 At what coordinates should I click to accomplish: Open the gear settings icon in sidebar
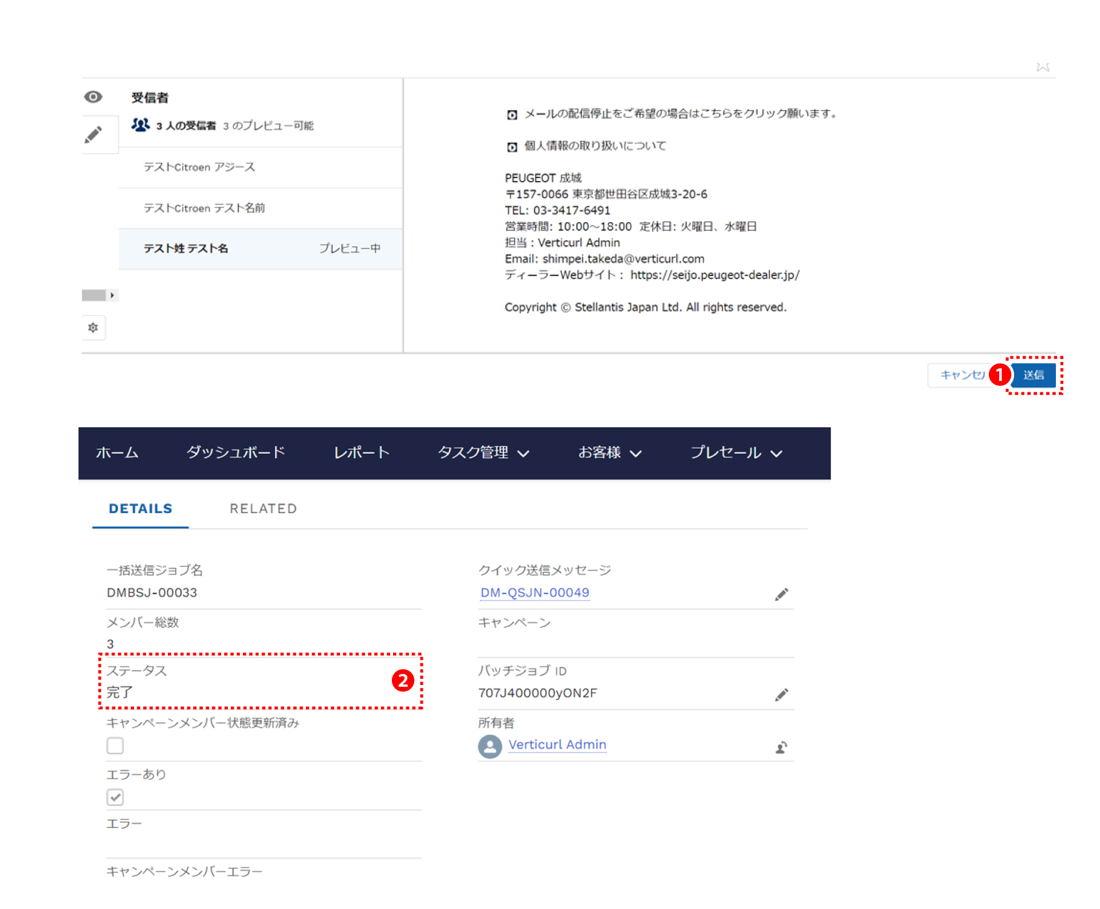(93, 328)
